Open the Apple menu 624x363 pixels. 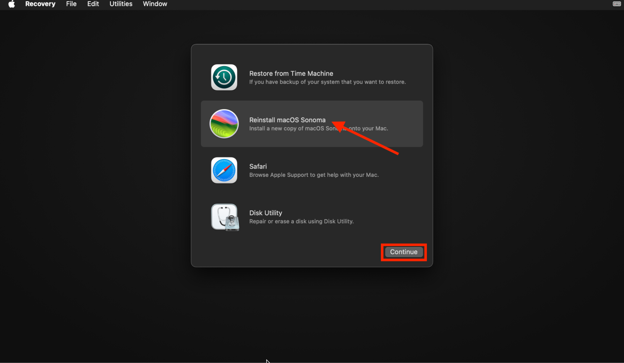coord(12,4)
